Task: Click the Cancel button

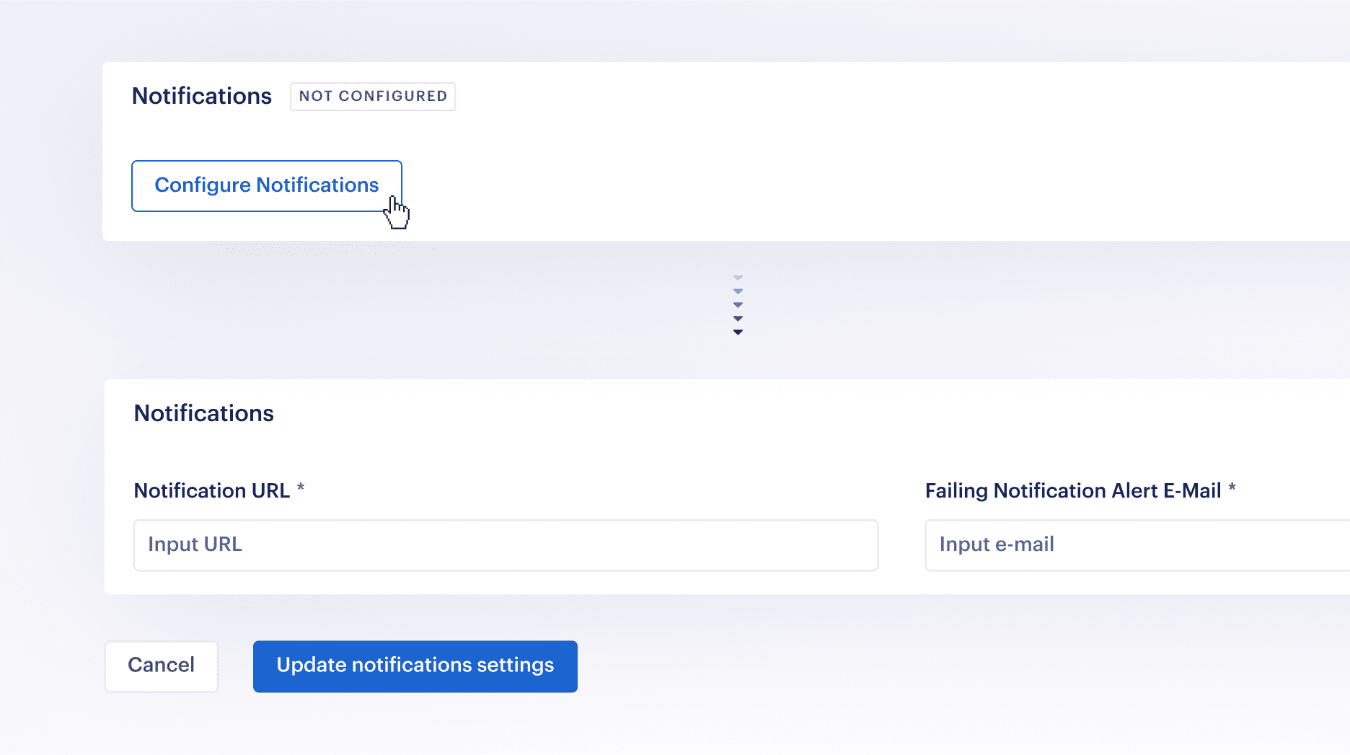Action: pos(162,666)
